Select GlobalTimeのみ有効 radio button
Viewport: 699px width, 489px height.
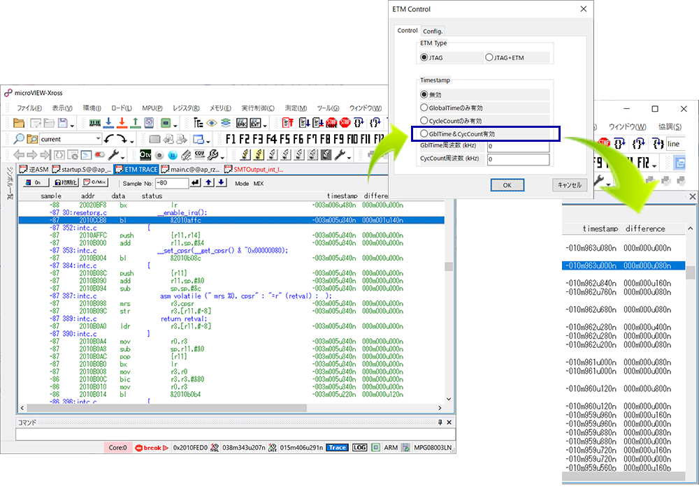pos(424,108)
